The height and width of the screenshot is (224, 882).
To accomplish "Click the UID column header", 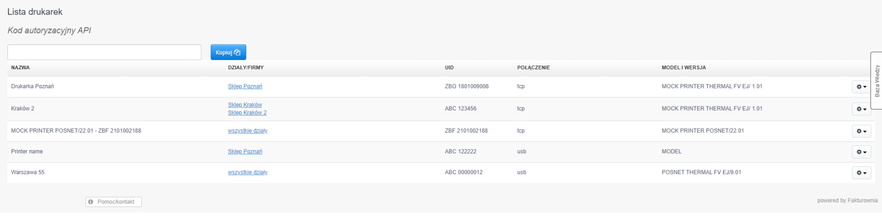I will pos(449,67).
